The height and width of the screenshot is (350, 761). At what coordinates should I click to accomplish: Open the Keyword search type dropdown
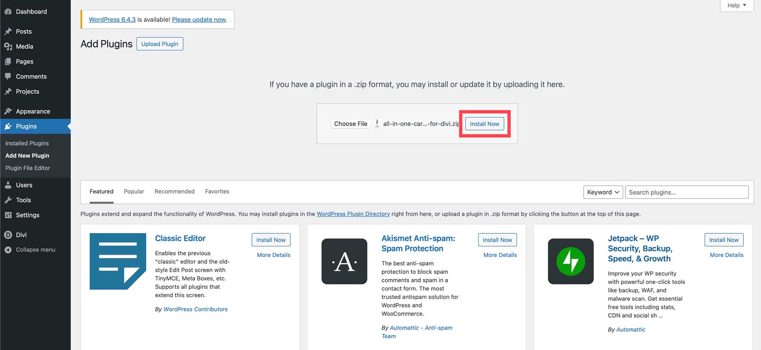(602, 192)
